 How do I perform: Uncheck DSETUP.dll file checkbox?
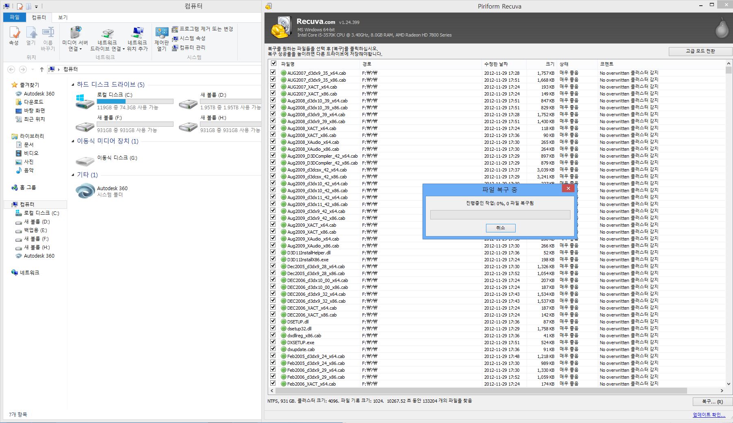tap(273, 321)
